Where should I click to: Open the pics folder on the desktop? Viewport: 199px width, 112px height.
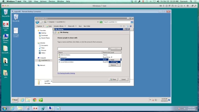[6, 74]
